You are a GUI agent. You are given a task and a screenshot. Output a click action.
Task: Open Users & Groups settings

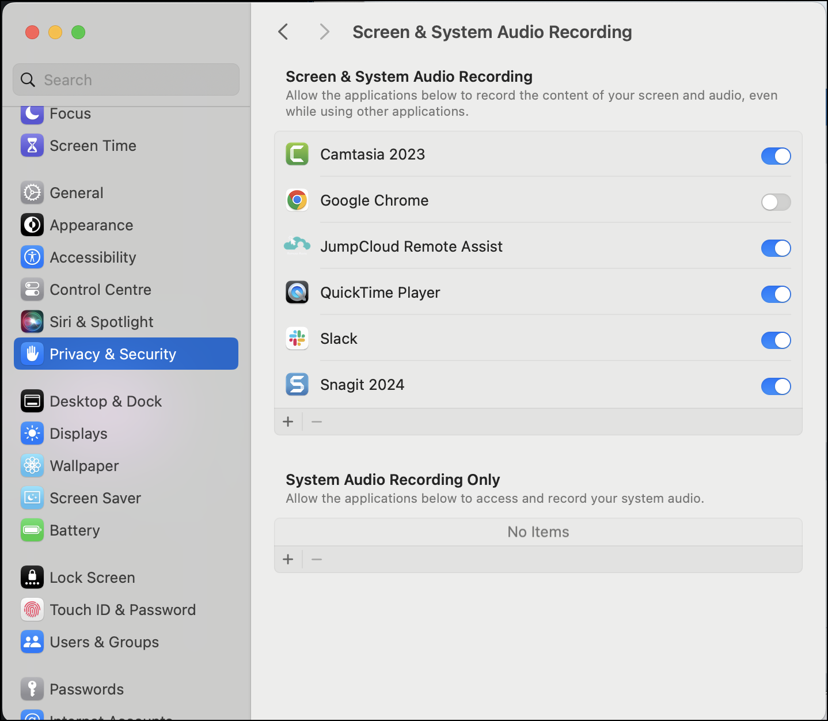[104, 642]
